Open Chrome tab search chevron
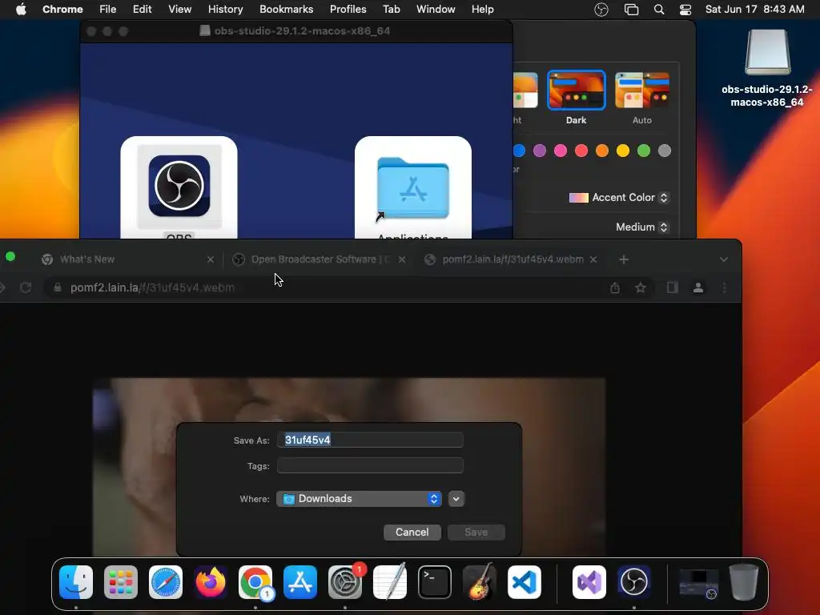This screenshot has width=820, height=615. point(724,259)
